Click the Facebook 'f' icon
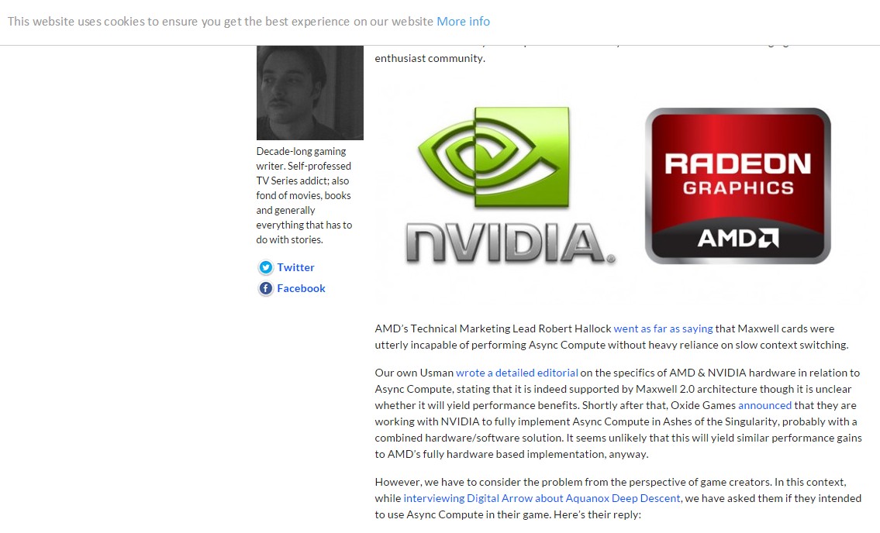Image resolution: width=880 pixels, height=533 pixels. click(266, 288)
